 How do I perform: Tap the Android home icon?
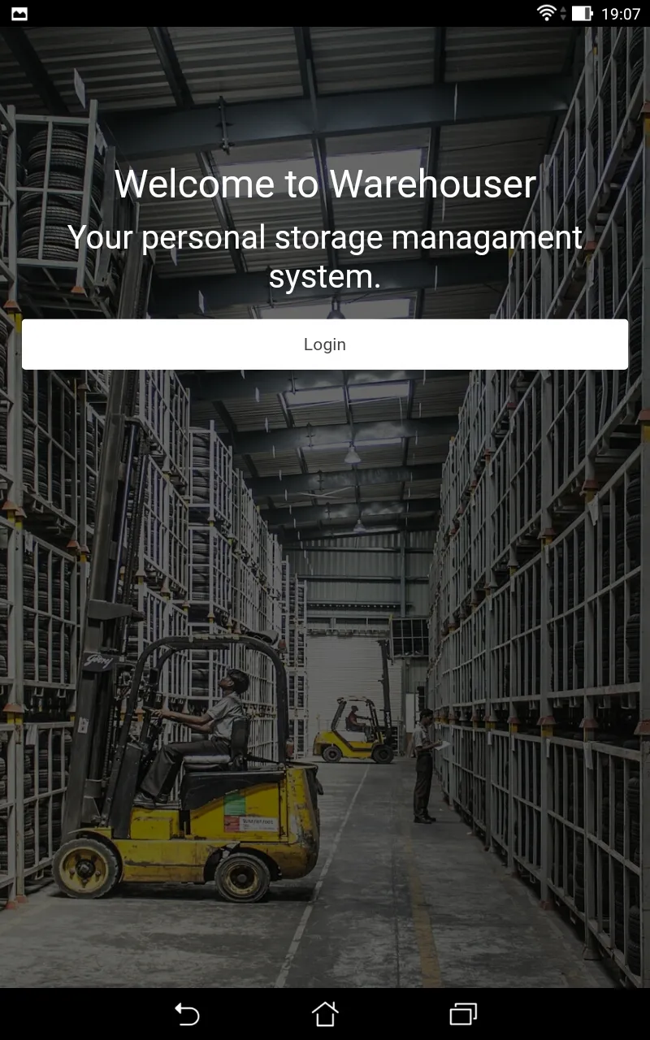tap(325, 1014)
